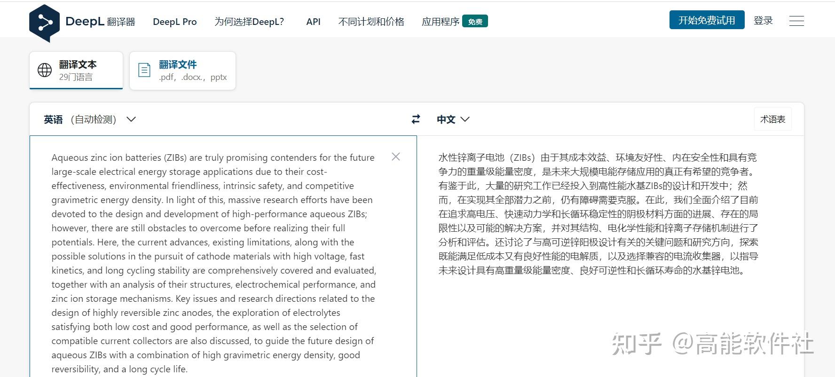Click the 登录 link
Image resolution: width=835 pixels, height=377 pixels.
(763, 20)
